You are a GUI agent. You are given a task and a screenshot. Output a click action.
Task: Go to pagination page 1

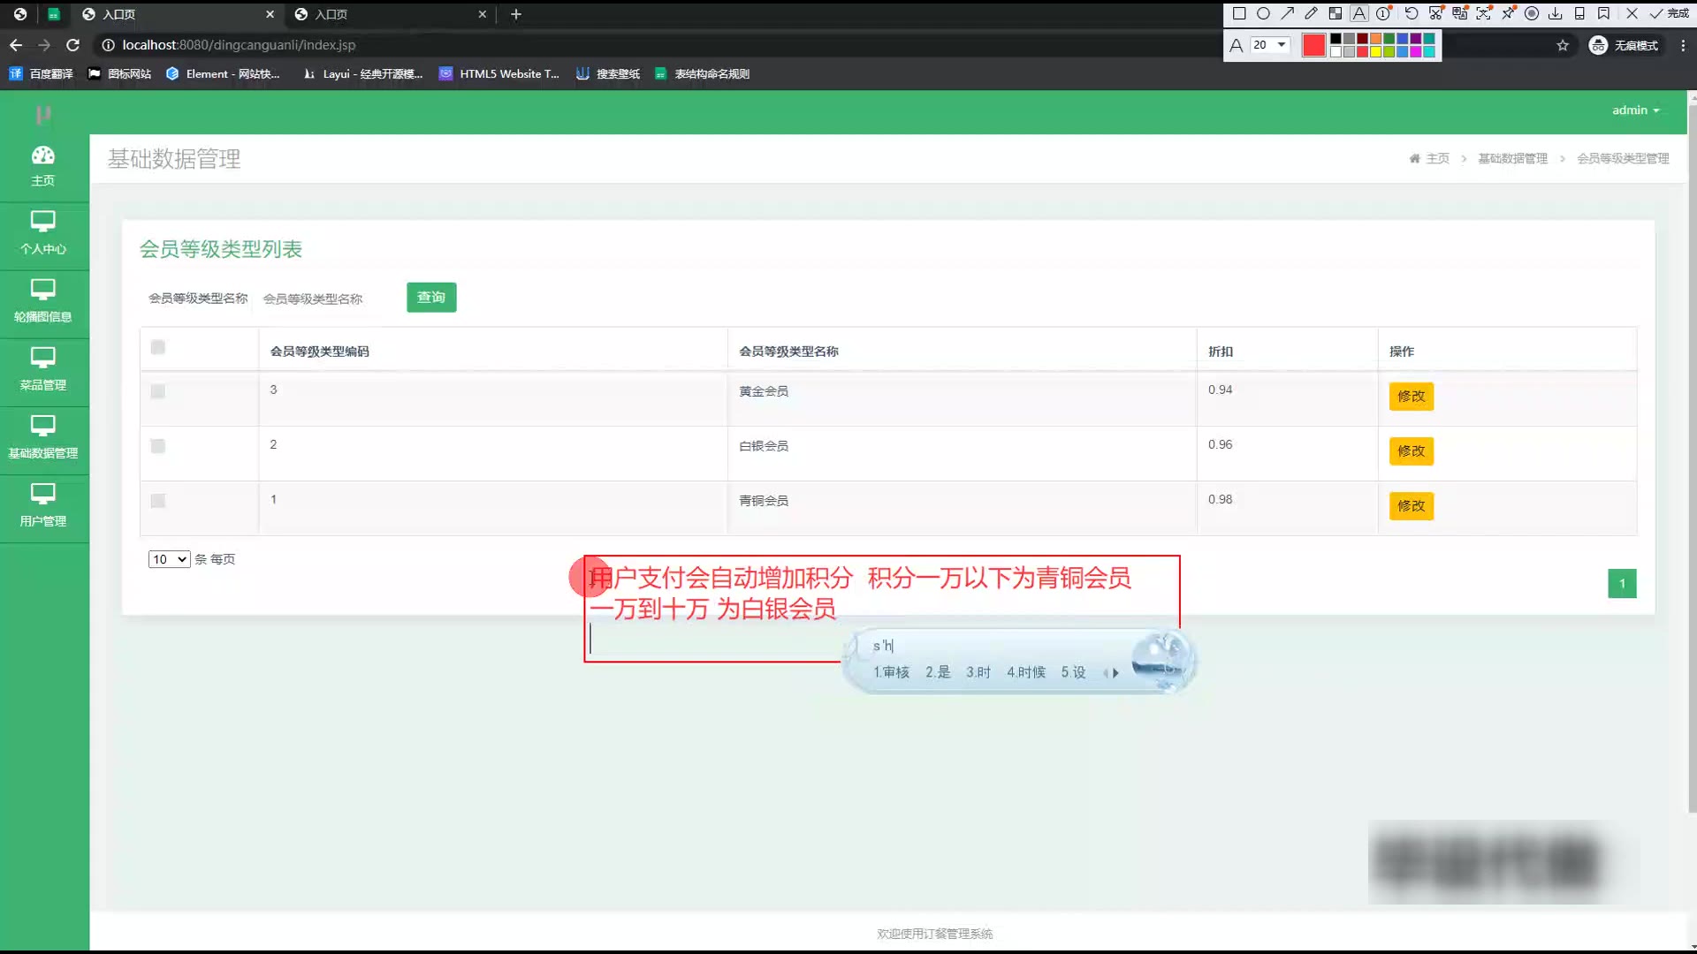[1622, 583]
